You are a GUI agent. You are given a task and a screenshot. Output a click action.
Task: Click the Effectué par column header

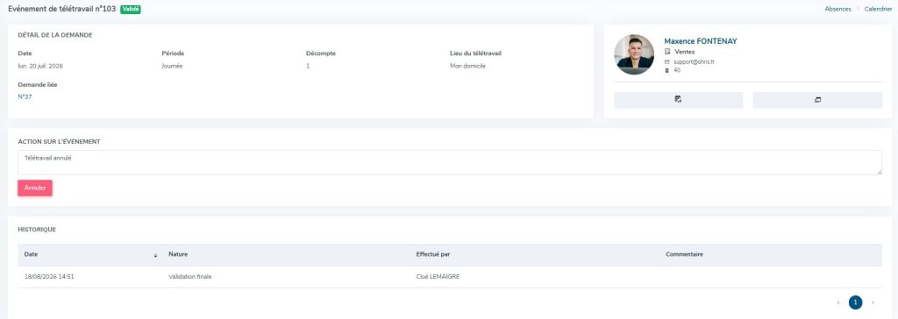[433, 254]
